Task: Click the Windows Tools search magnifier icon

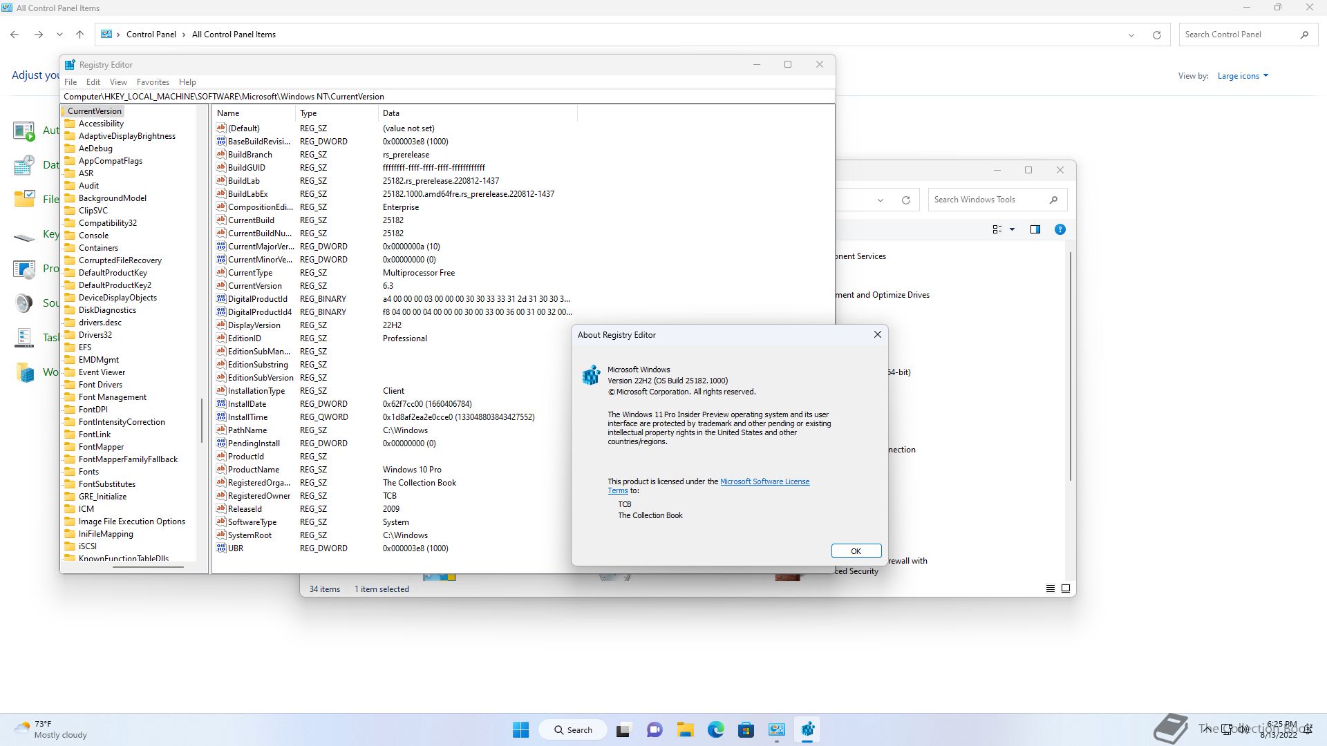Action: [x=1053, y=200]
